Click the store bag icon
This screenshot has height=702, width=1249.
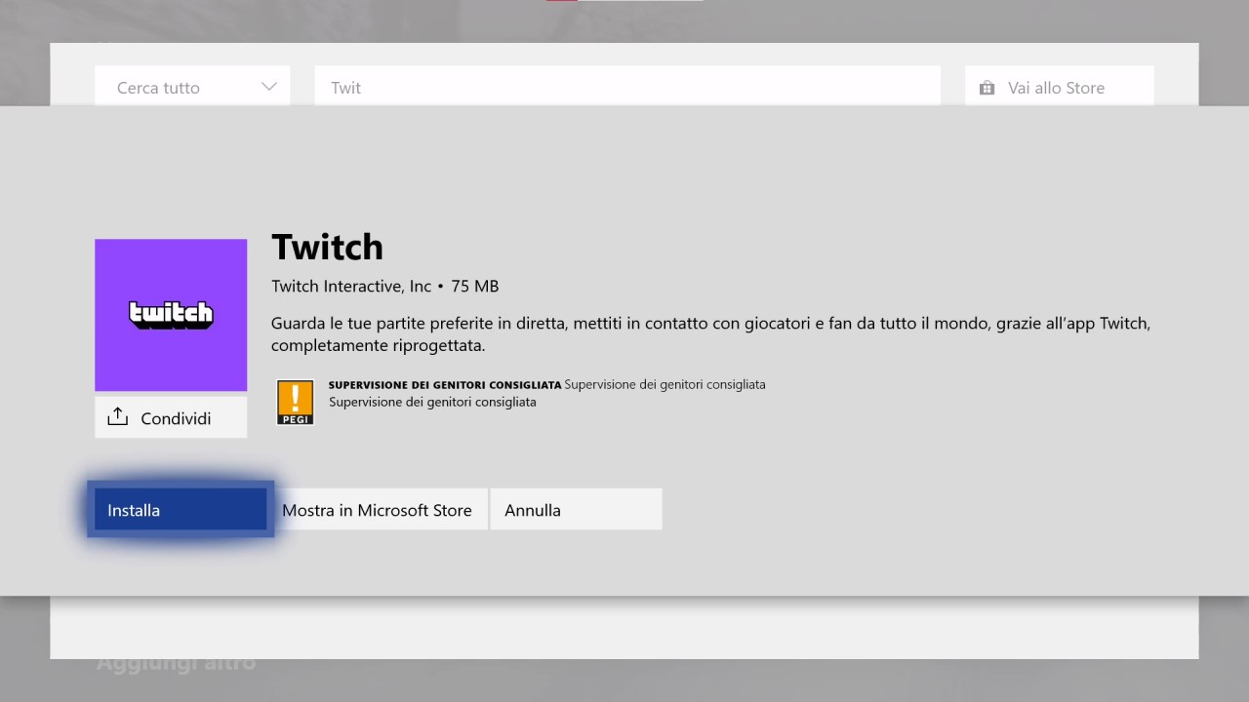point(987,88)
